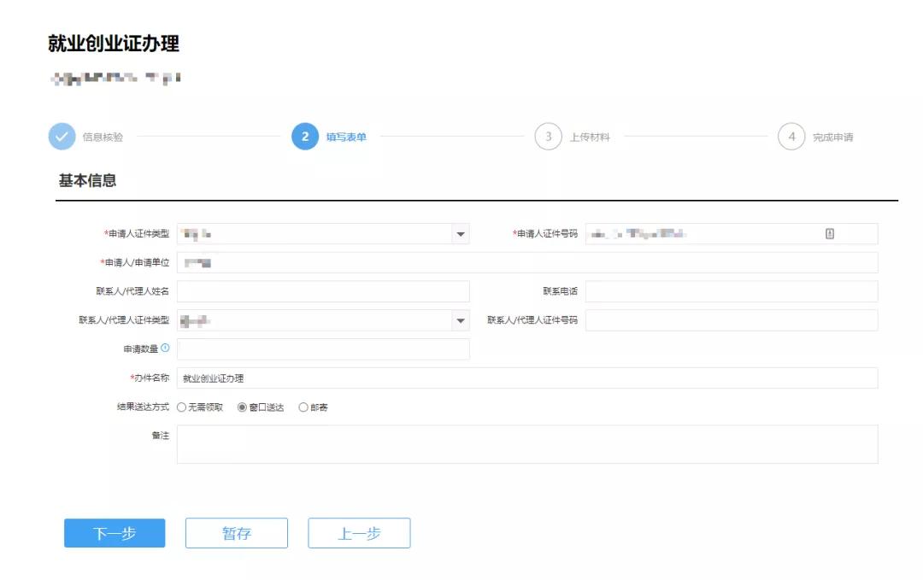Choose 邮寄 as the result delivery method

(x=304, y=406)
